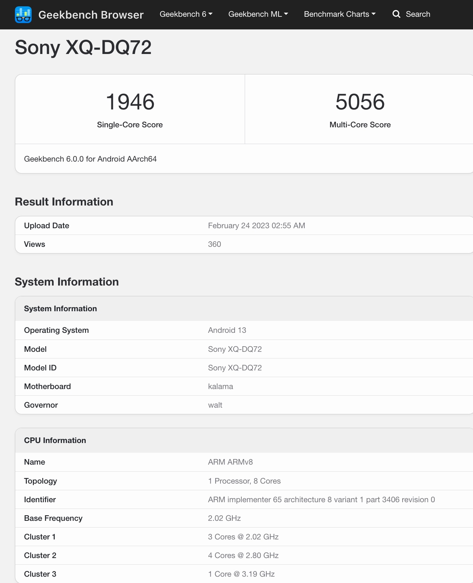473x583 pixels.
Task: Select the Sony XQ-DQ72 page title
Action: click(x=83, y=48)
